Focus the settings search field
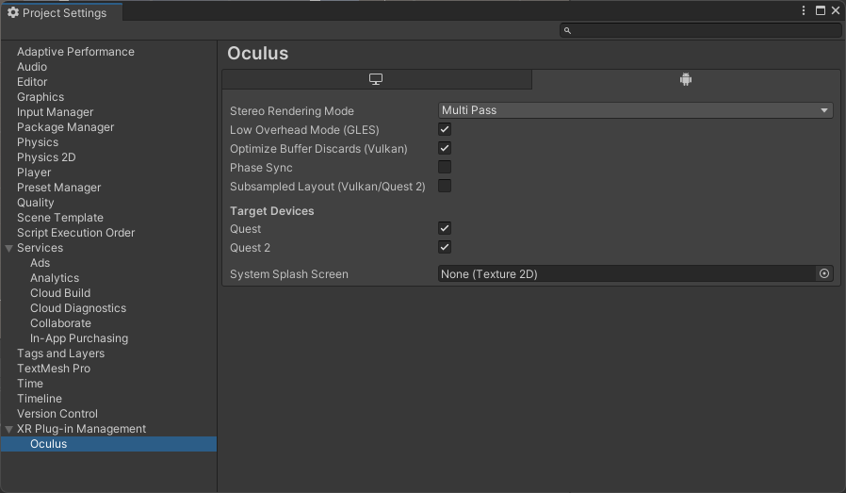The height and width of the screenshot is (493, 846). point(700,31)
